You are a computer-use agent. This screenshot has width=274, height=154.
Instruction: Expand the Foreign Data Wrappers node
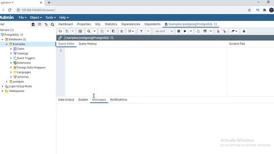11,68
